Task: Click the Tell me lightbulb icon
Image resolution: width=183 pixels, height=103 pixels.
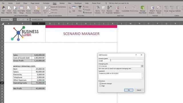Action: pos(106,3)
